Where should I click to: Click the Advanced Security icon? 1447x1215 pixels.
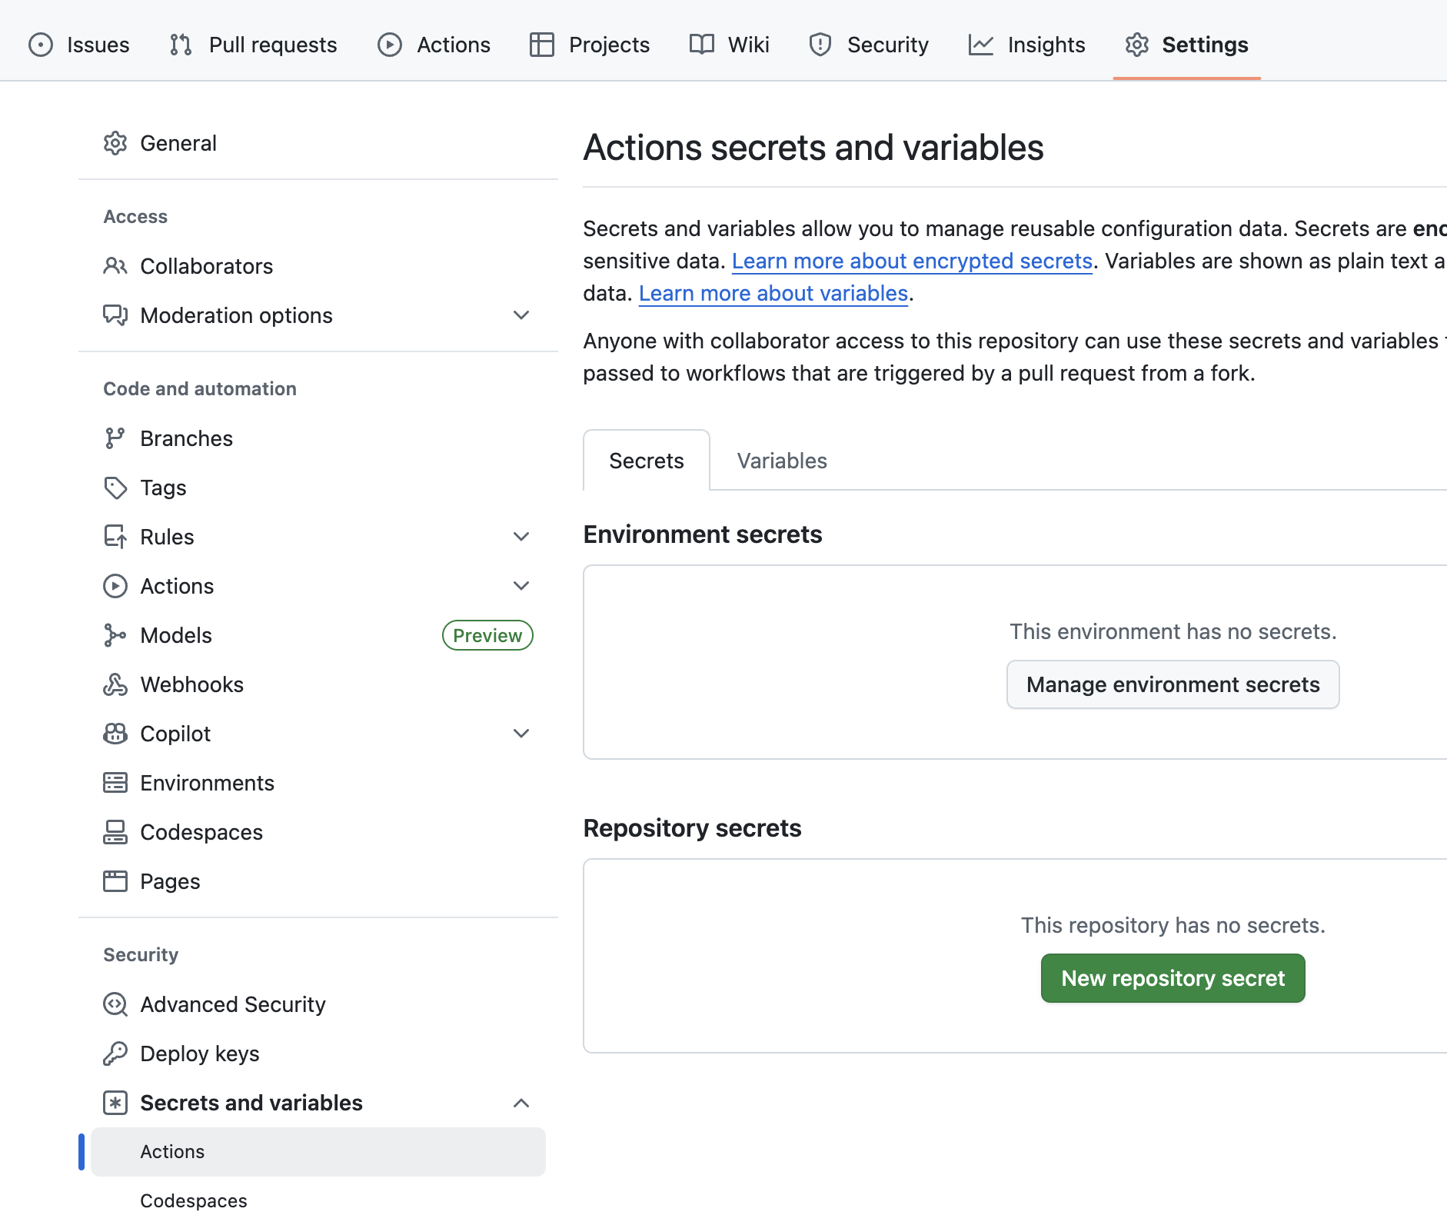(115, 1004)
